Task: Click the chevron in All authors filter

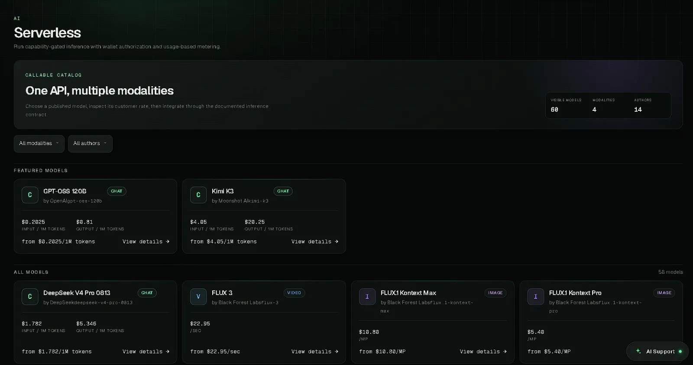Action: coord(105,143)
